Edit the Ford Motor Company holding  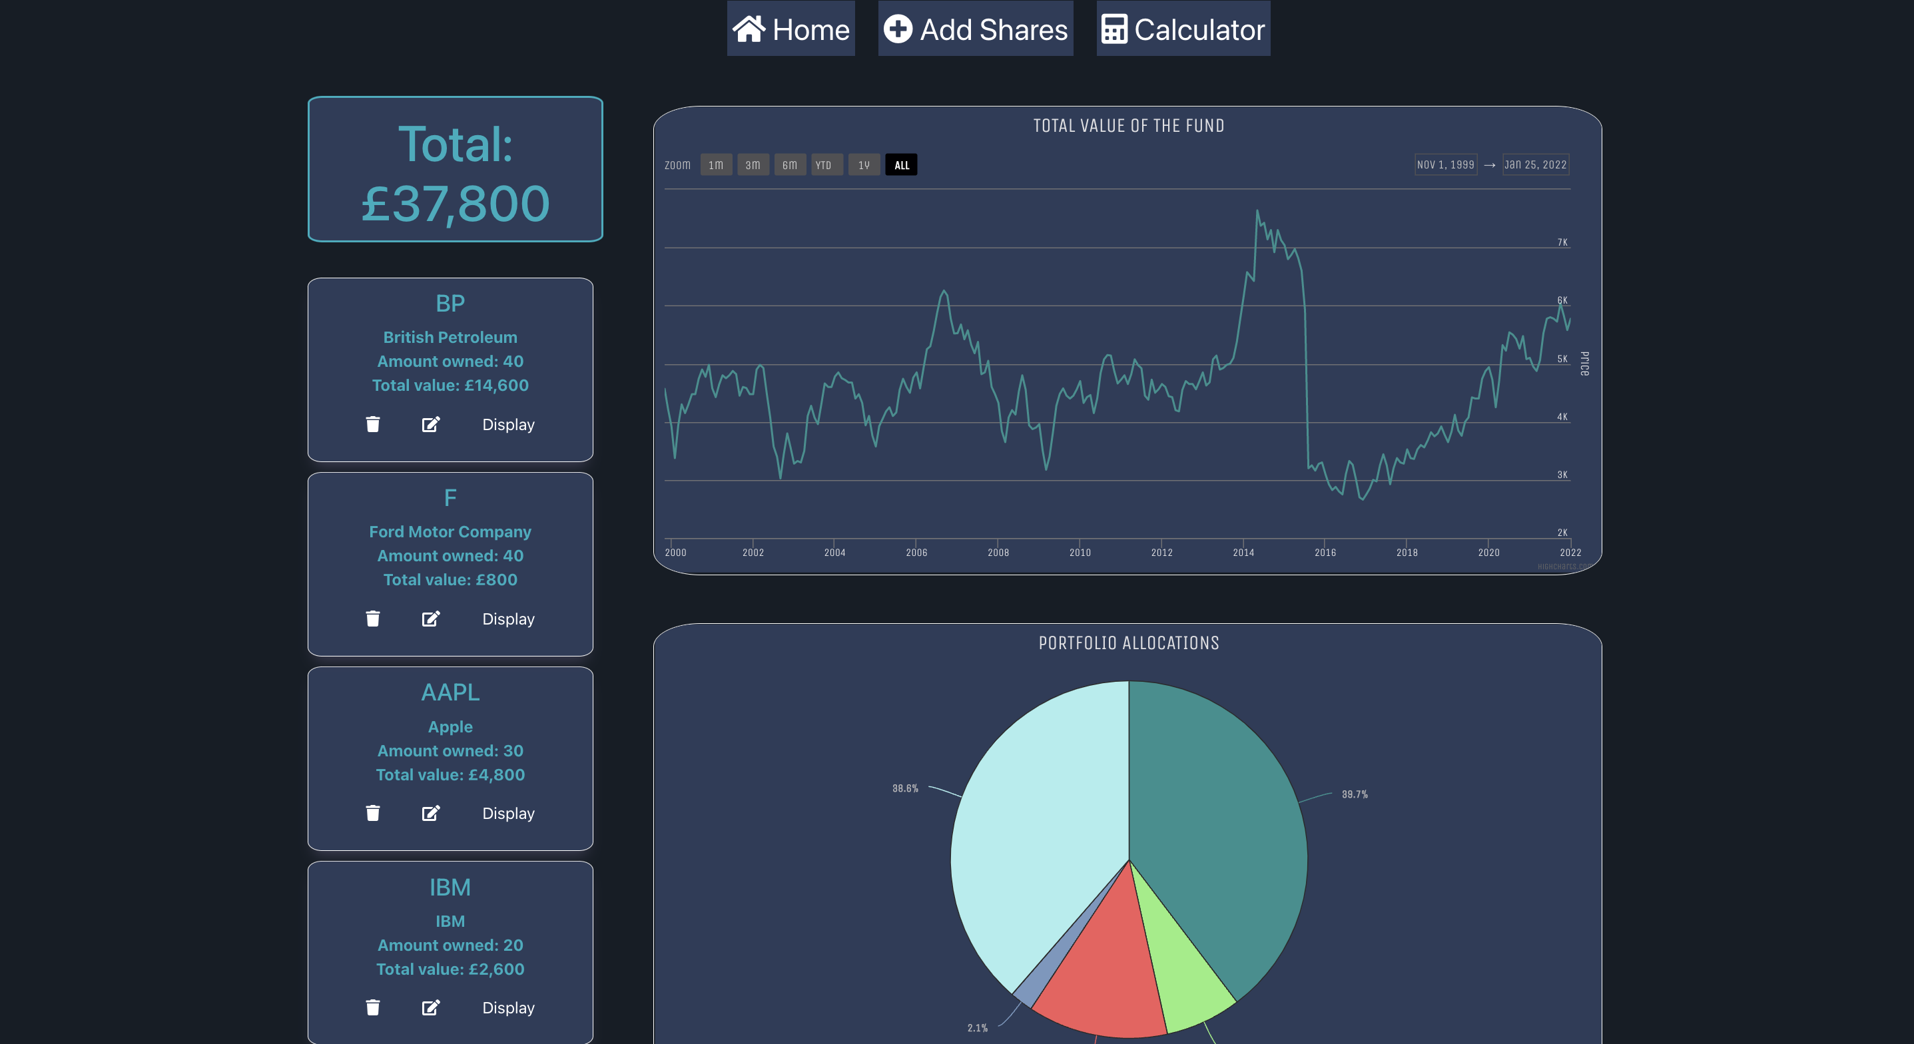[x=431, y=619]
